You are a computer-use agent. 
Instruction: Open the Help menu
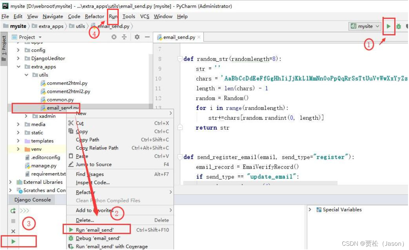point(182,16)
